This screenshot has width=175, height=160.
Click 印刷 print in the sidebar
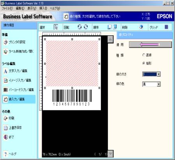coord(9,118)
